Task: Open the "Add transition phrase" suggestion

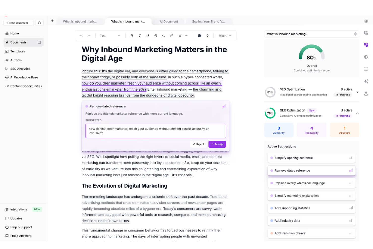Action: [x=312, y=233]
